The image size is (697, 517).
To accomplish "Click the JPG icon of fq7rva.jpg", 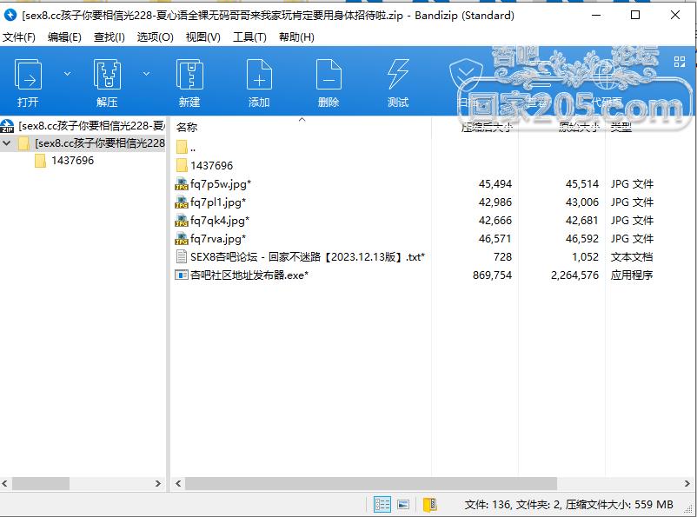I will coord(182,238).
